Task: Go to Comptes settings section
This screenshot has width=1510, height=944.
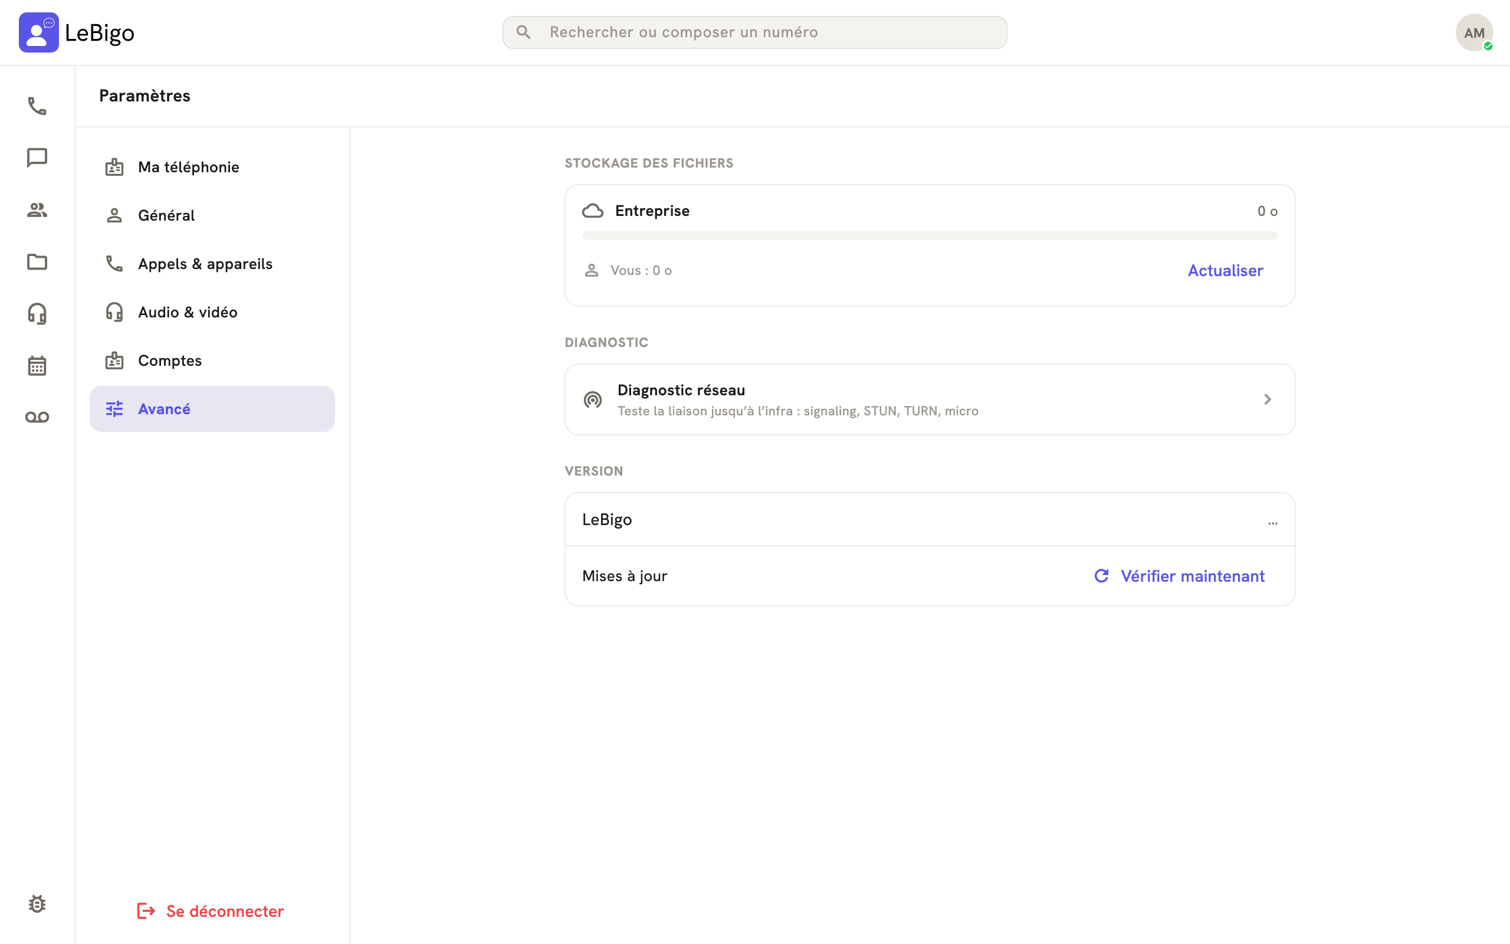Action: pos(212,360)
